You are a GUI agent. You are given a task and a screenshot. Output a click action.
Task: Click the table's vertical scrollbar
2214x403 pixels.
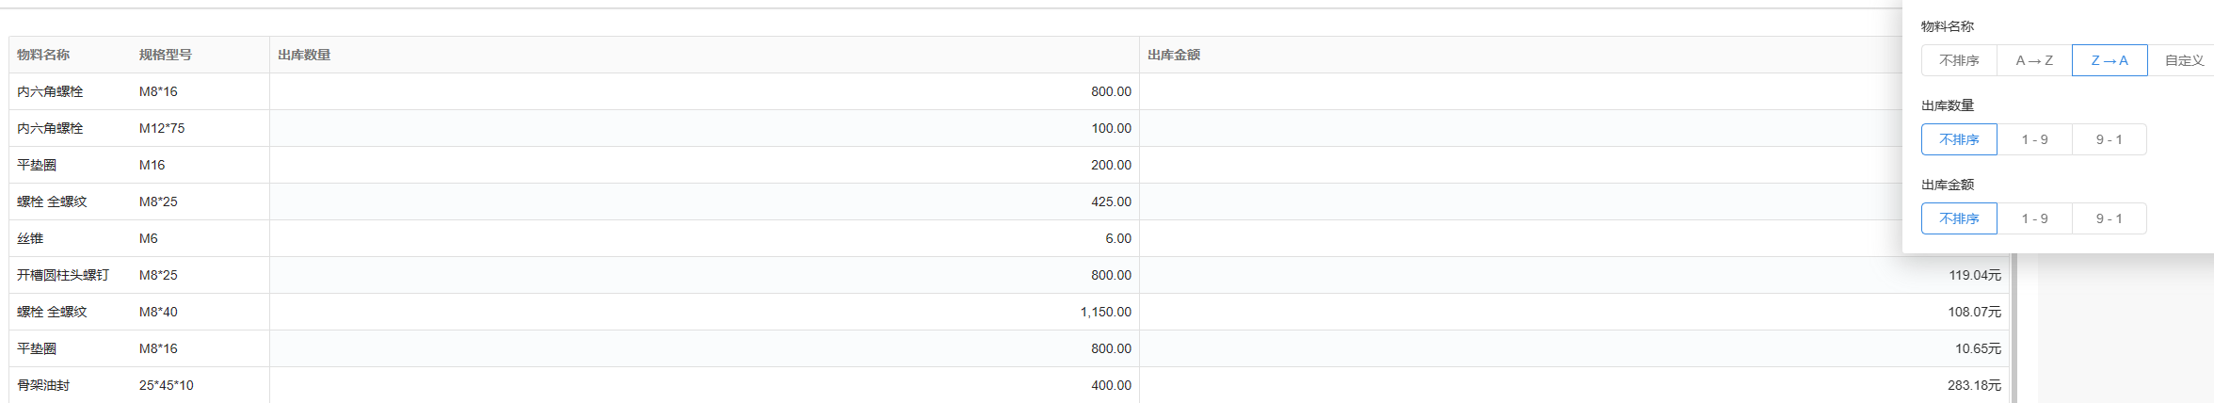pos(2013,330)
